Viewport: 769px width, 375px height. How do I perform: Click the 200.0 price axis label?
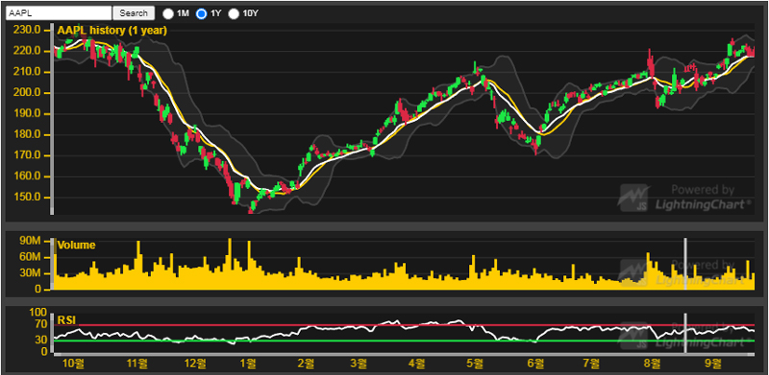coord(28,93)
